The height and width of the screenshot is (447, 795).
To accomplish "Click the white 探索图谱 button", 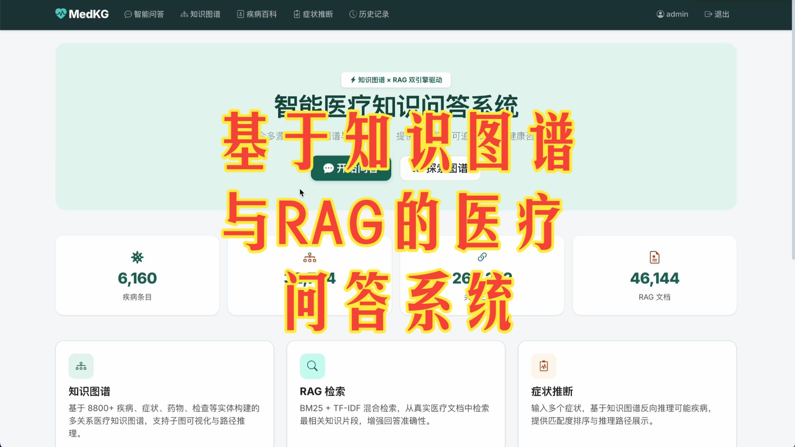I will tap(440, 168).
